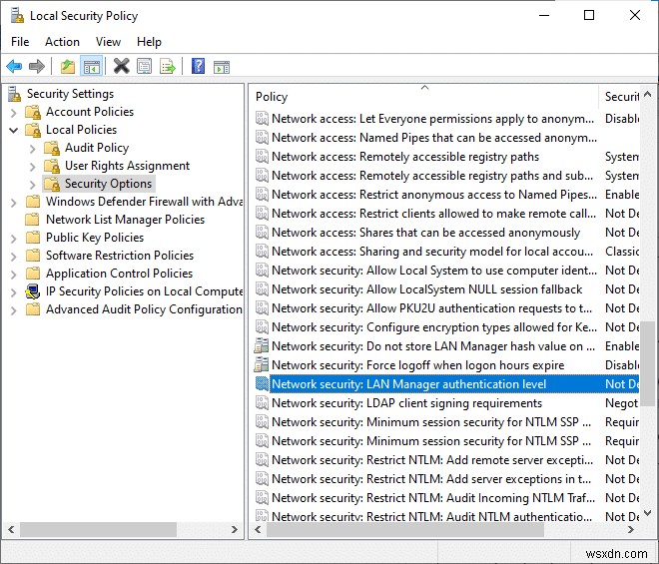Go back with the blue Back arrow
The image size is (659, 564).
(x=14, y=67)
